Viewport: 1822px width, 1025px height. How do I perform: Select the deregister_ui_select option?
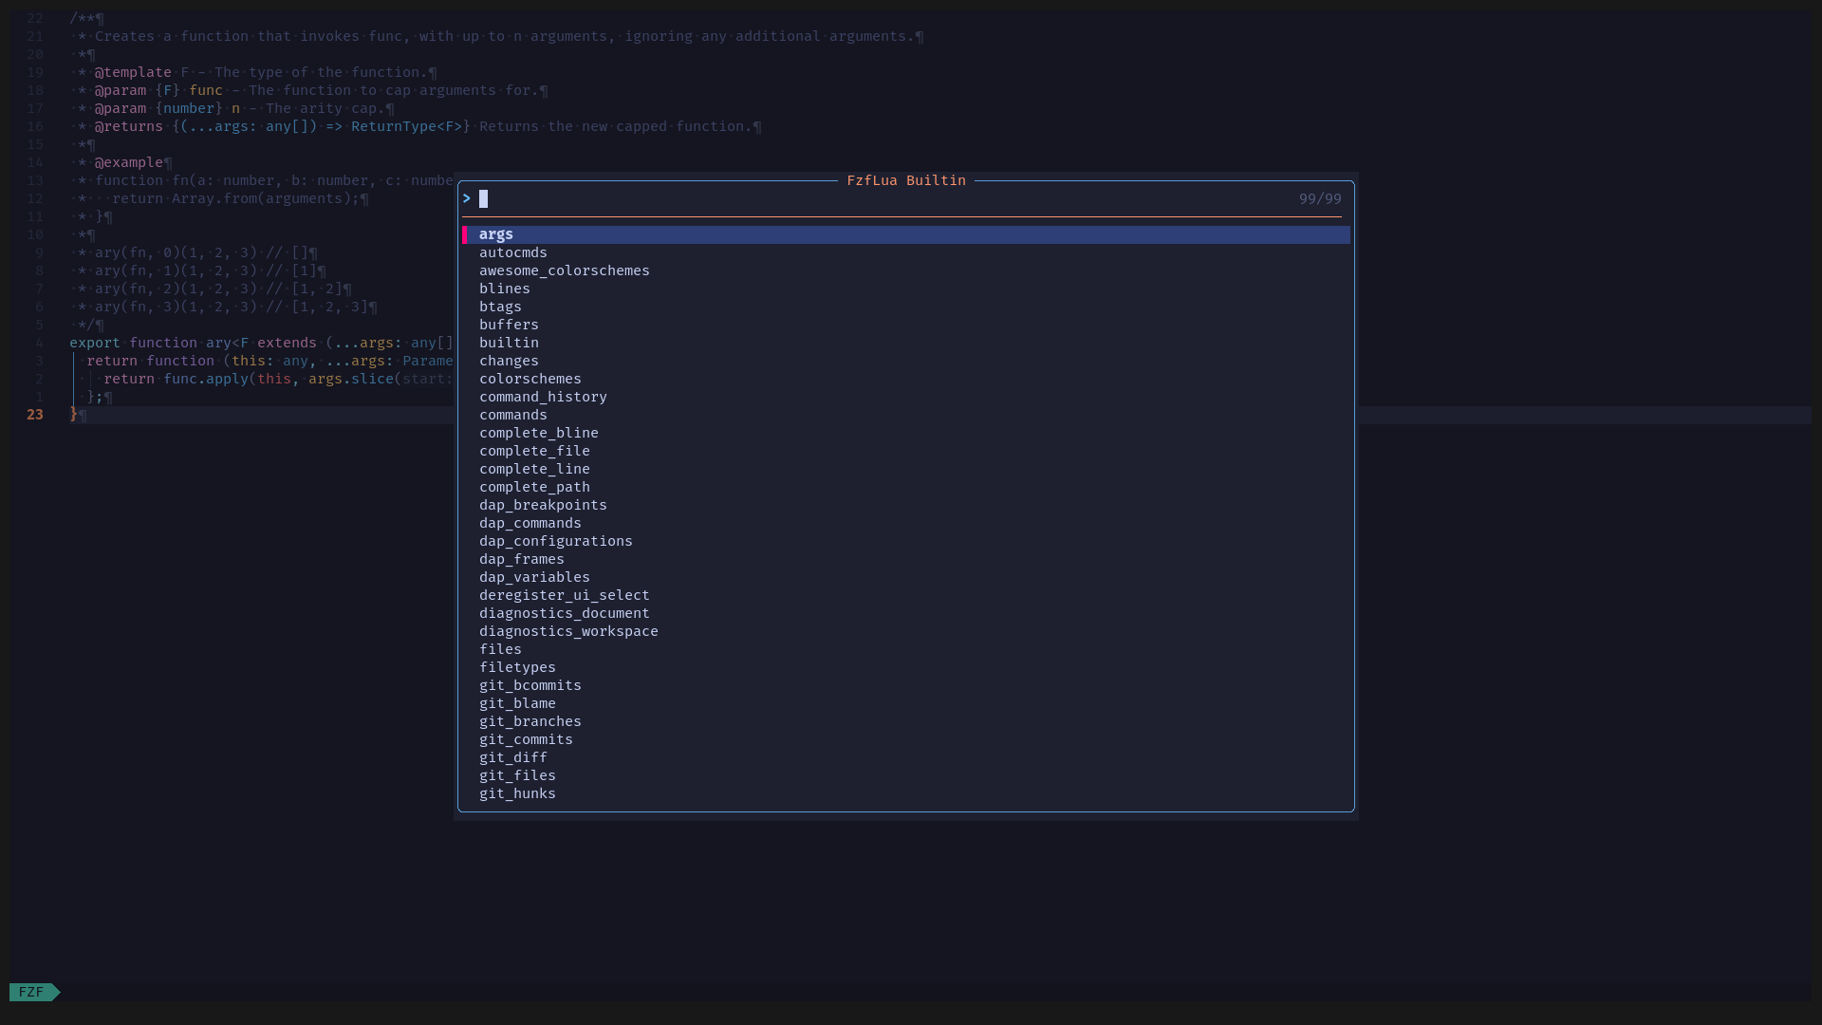pos(564,595)
